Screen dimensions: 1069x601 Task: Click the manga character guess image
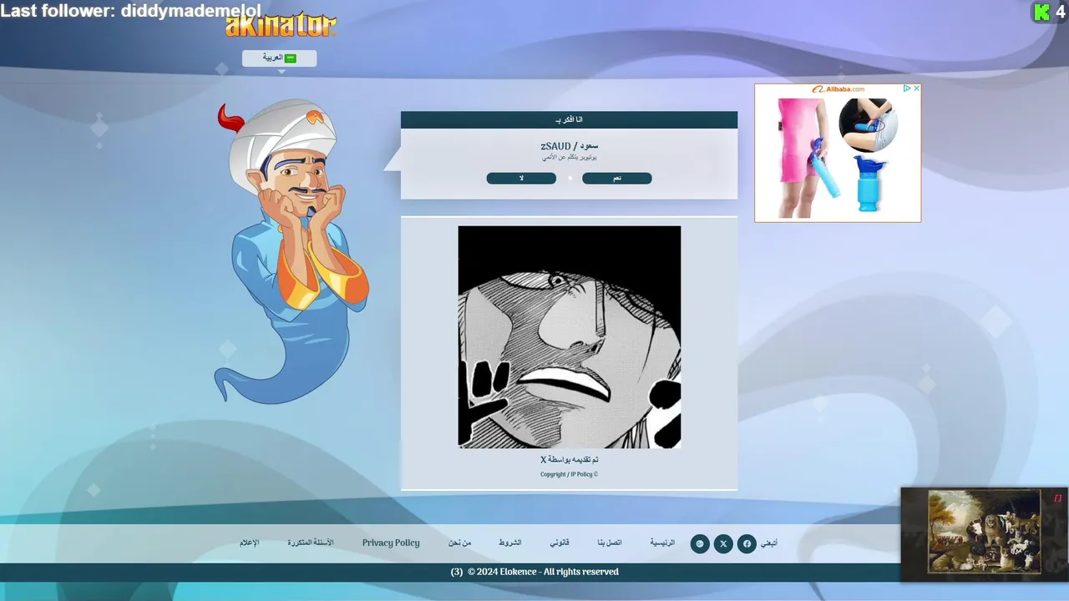tap(570, 337)
